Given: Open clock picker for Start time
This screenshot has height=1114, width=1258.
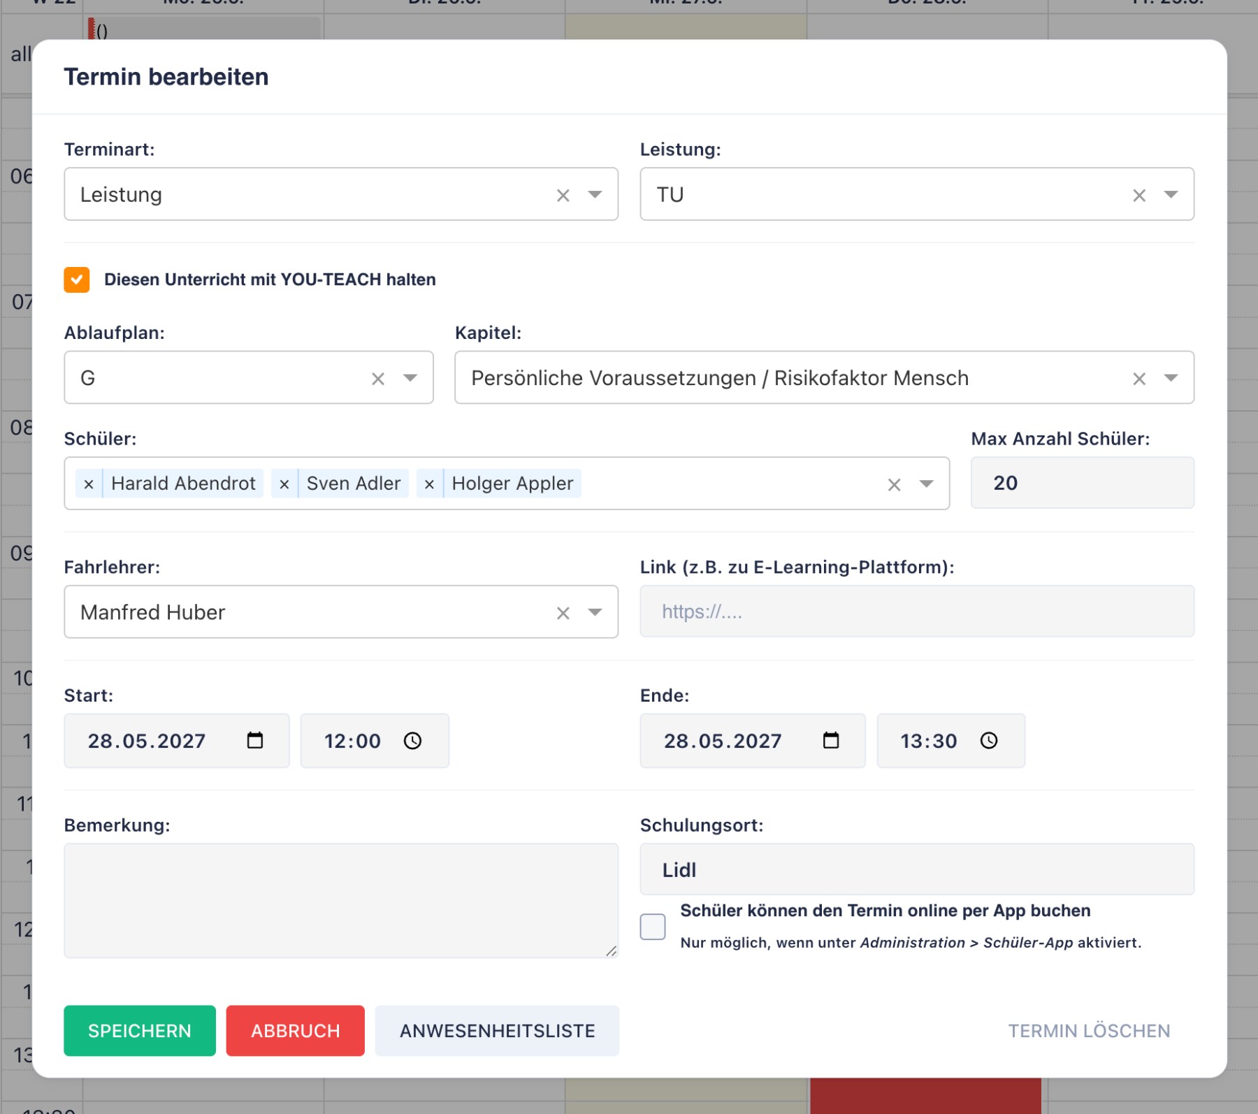Looking at the screenshot, I should [x=413, y=740].
